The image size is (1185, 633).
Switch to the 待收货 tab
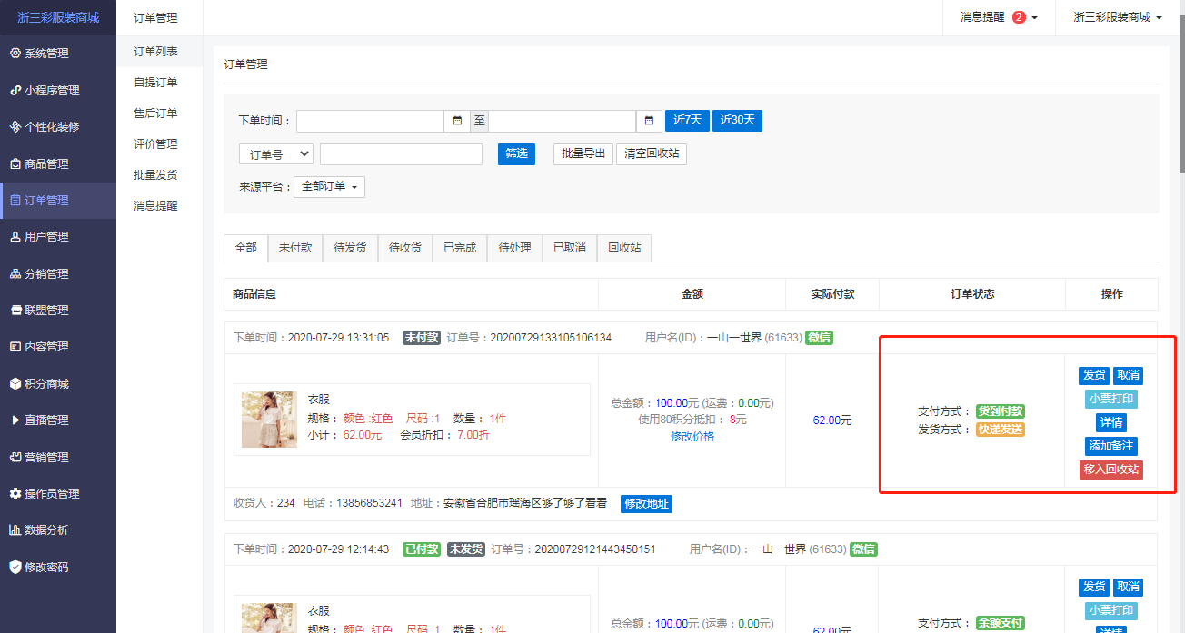point(405,248)
